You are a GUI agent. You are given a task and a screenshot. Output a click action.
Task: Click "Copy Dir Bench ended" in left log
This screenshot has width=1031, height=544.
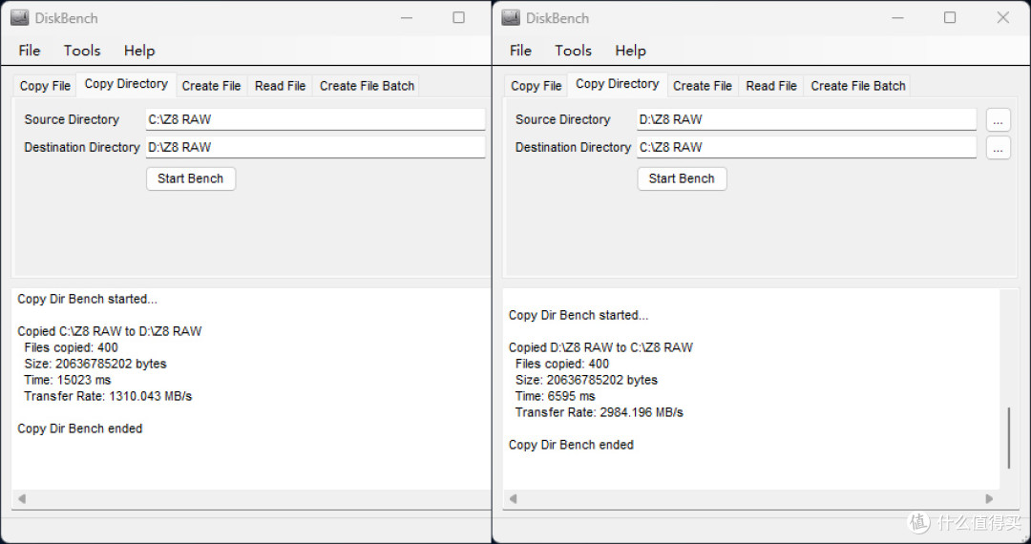click(79, 429)
